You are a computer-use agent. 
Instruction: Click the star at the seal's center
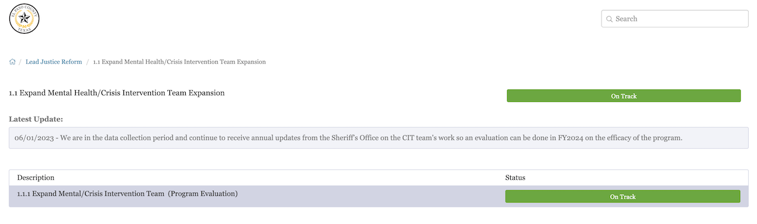pyautogui.click(x=24, y=19)
